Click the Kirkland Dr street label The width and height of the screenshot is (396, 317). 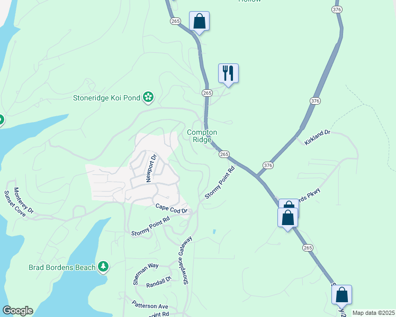[317, 137]
